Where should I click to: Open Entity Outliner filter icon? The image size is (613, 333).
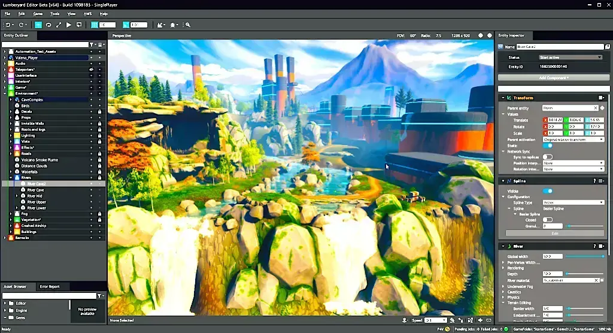pos(92,44)
